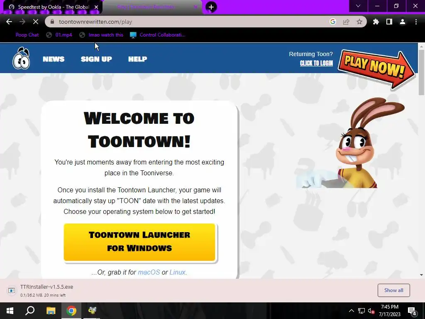The height and width of the screenshot is (319, 425).
Task: Click the Toontown eyes logo
Action: point(21,58)
